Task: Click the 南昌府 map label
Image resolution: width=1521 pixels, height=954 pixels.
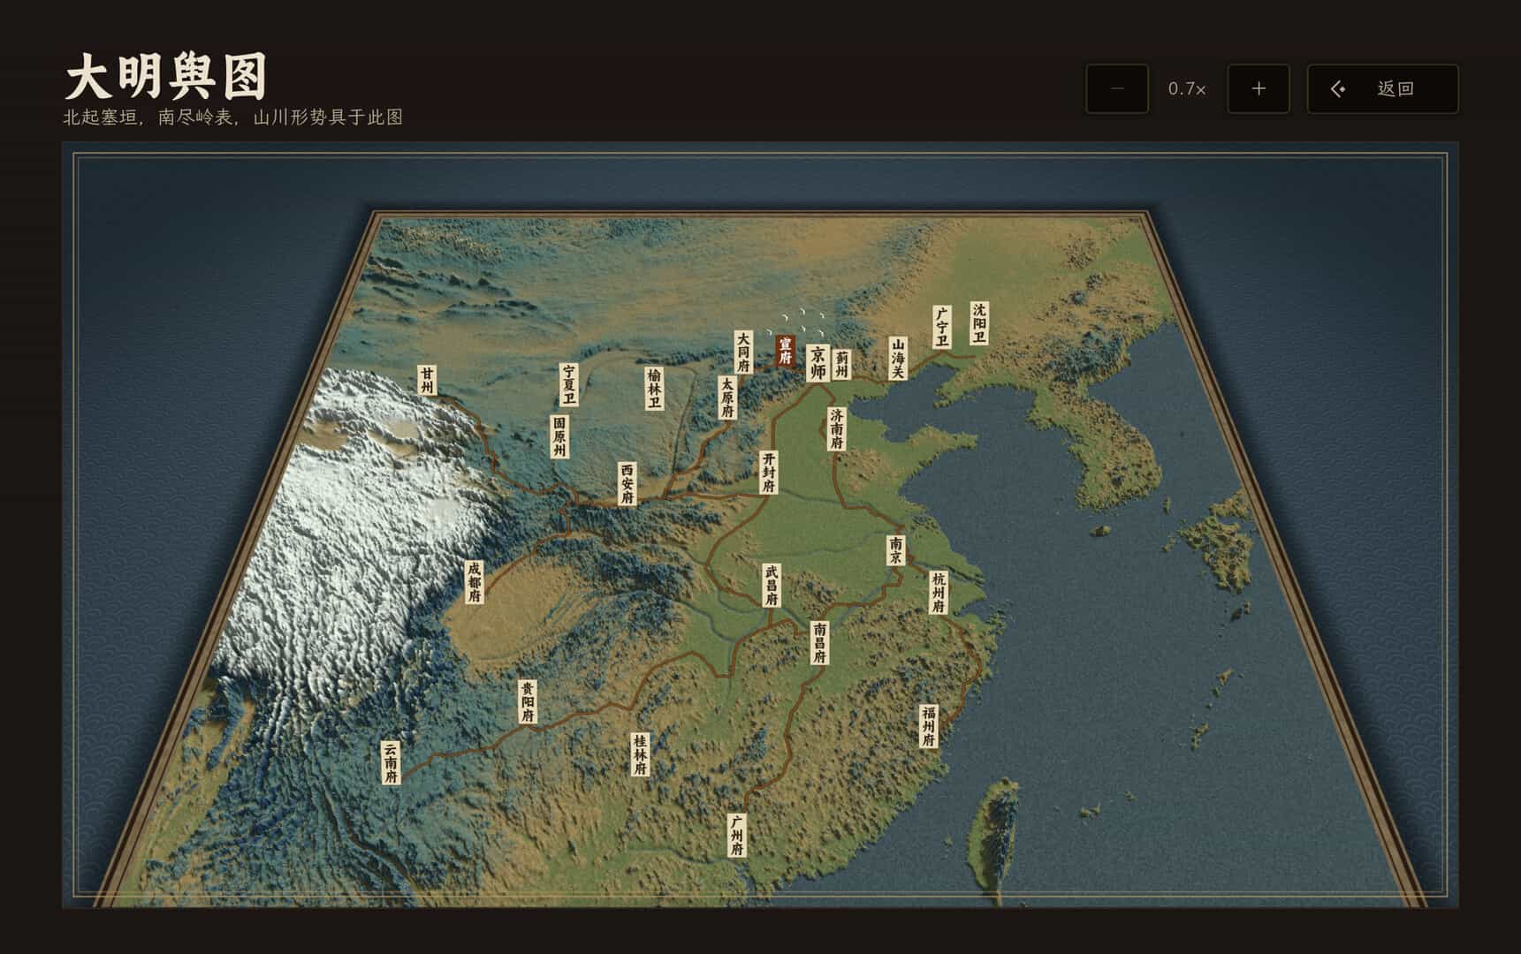Action: pyautogui.click(x=820, y=644)
